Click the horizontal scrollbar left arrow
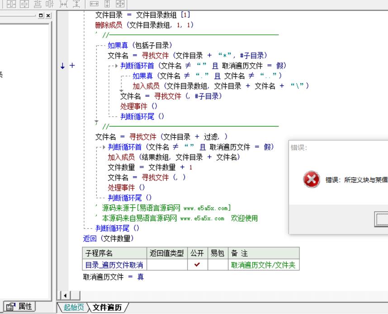Screen dimensions: 388x314 tap(65, 295)
